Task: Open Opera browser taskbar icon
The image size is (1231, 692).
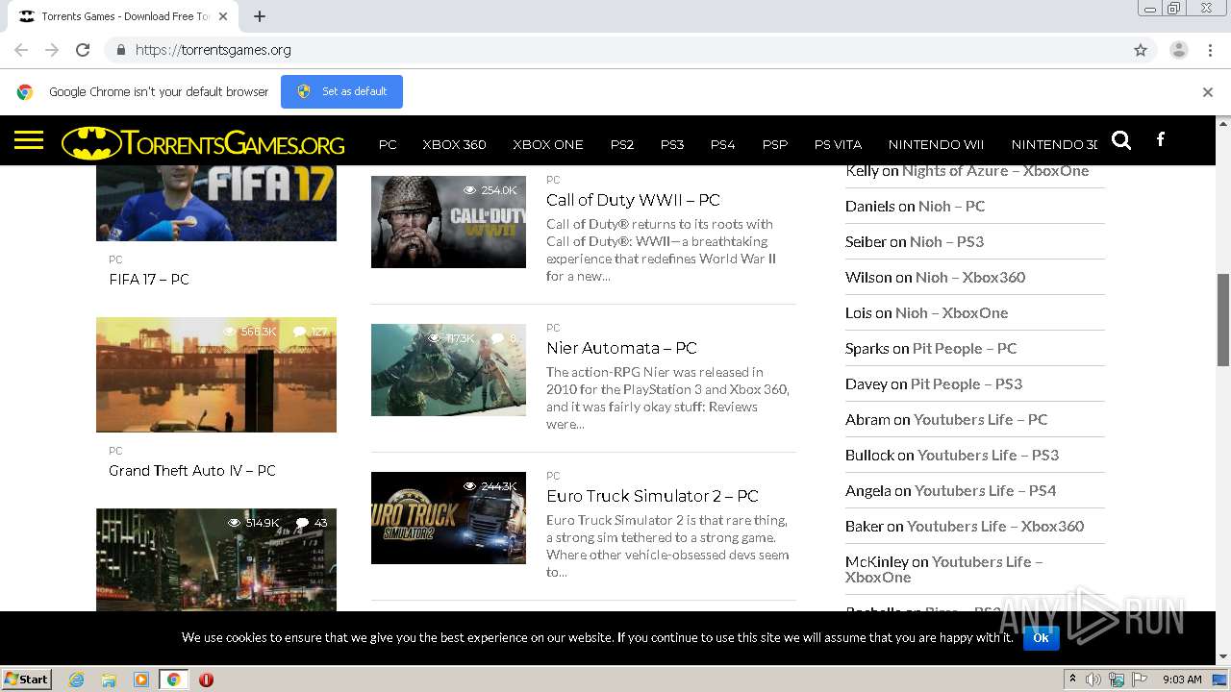Action: (206, 680)
